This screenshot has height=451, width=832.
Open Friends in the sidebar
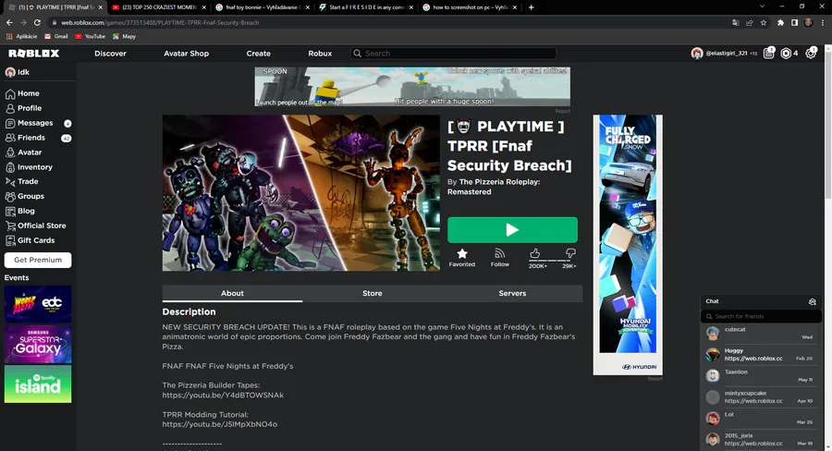click(26, 138)
